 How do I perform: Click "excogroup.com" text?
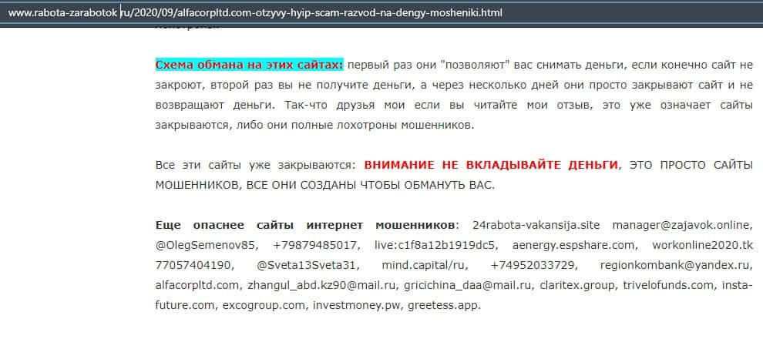click(x=264, y=306)
